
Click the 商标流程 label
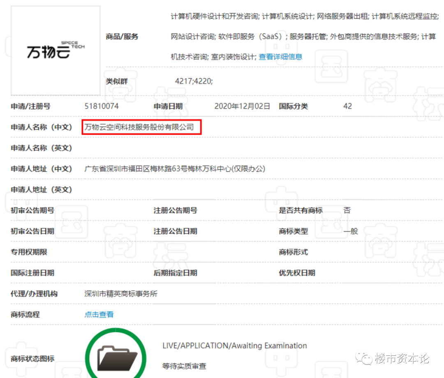click(x=25, y=315)
